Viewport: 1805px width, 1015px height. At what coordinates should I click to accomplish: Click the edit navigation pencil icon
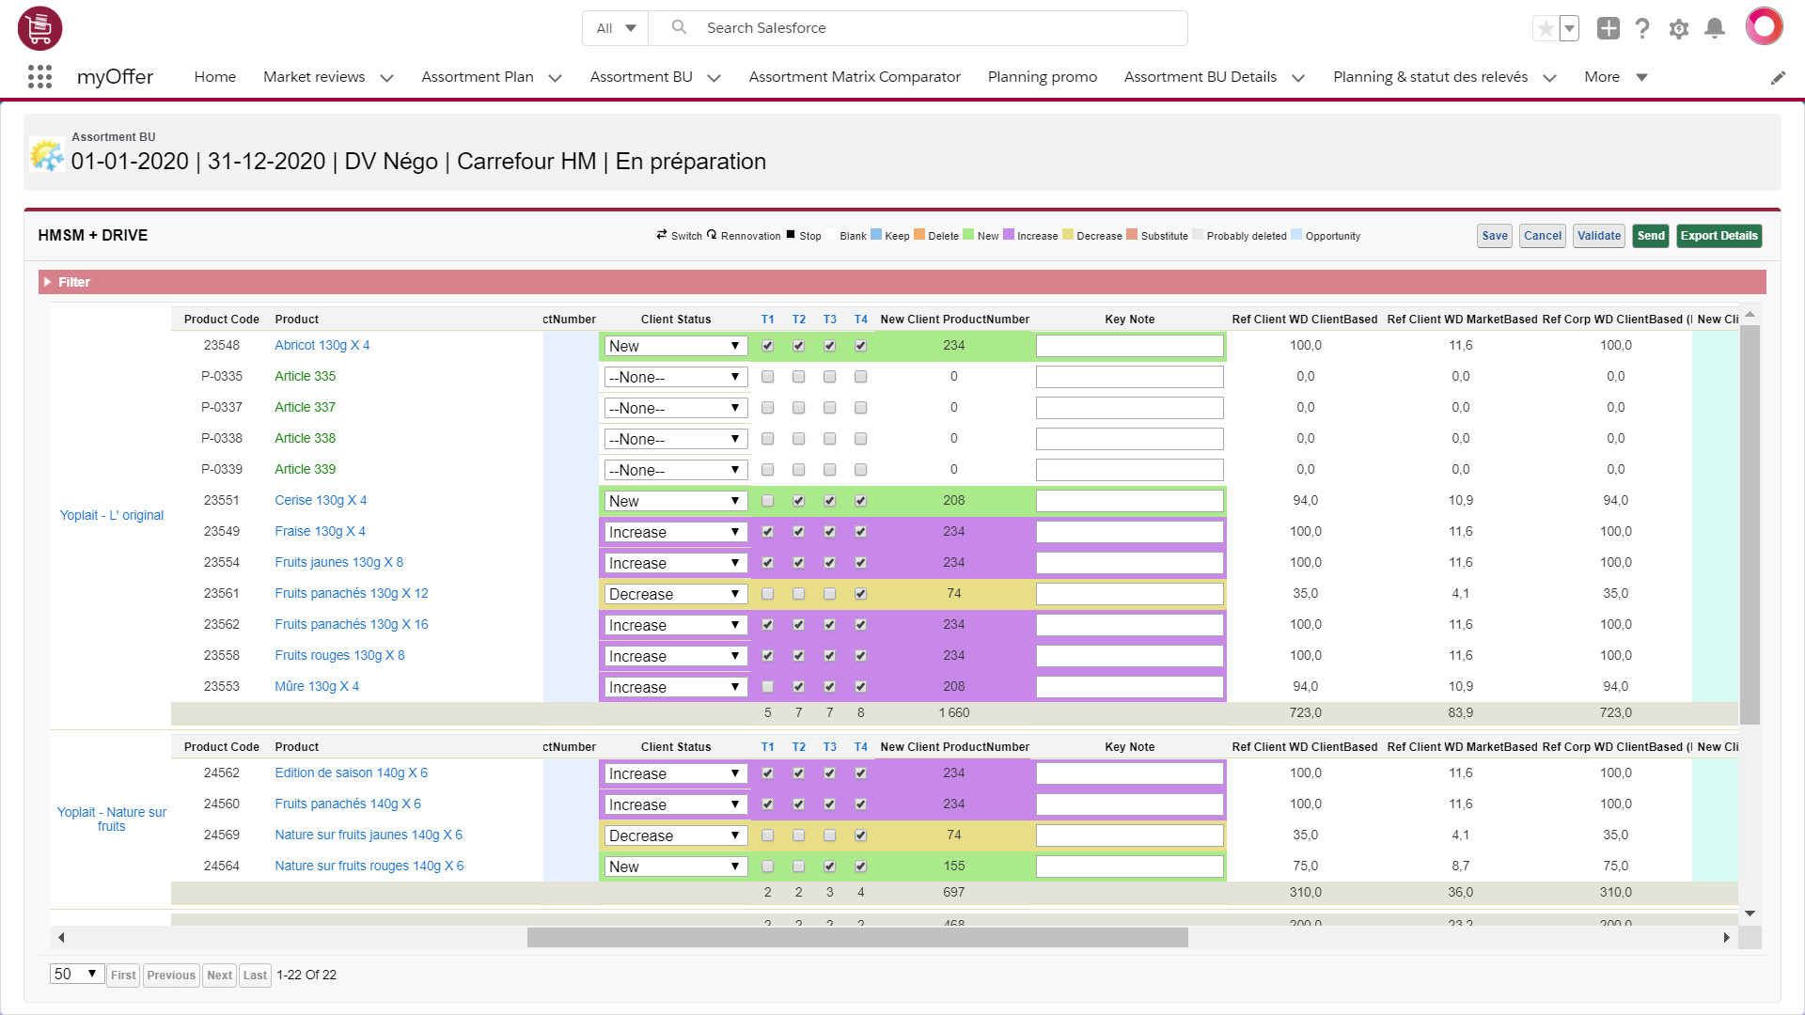point(1777,78)
